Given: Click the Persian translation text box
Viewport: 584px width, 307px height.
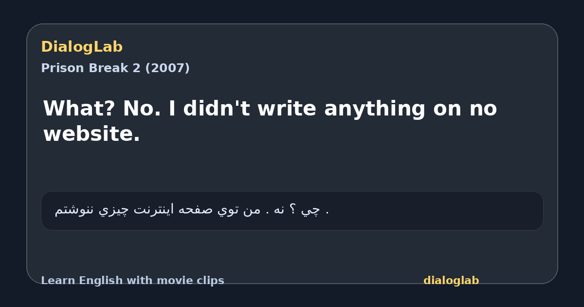Looking at the screenshot, I should (292, 211).
